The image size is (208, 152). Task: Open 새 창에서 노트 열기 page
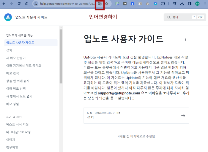[19, 96]
